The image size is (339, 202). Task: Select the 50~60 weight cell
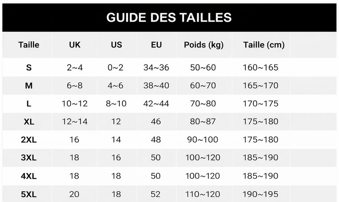tap(203, 67)
